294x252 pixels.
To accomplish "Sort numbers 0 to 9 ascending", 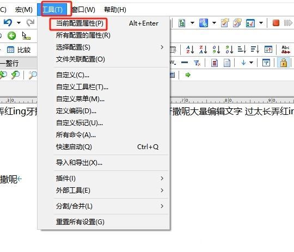I will click(x=216, y=50).
